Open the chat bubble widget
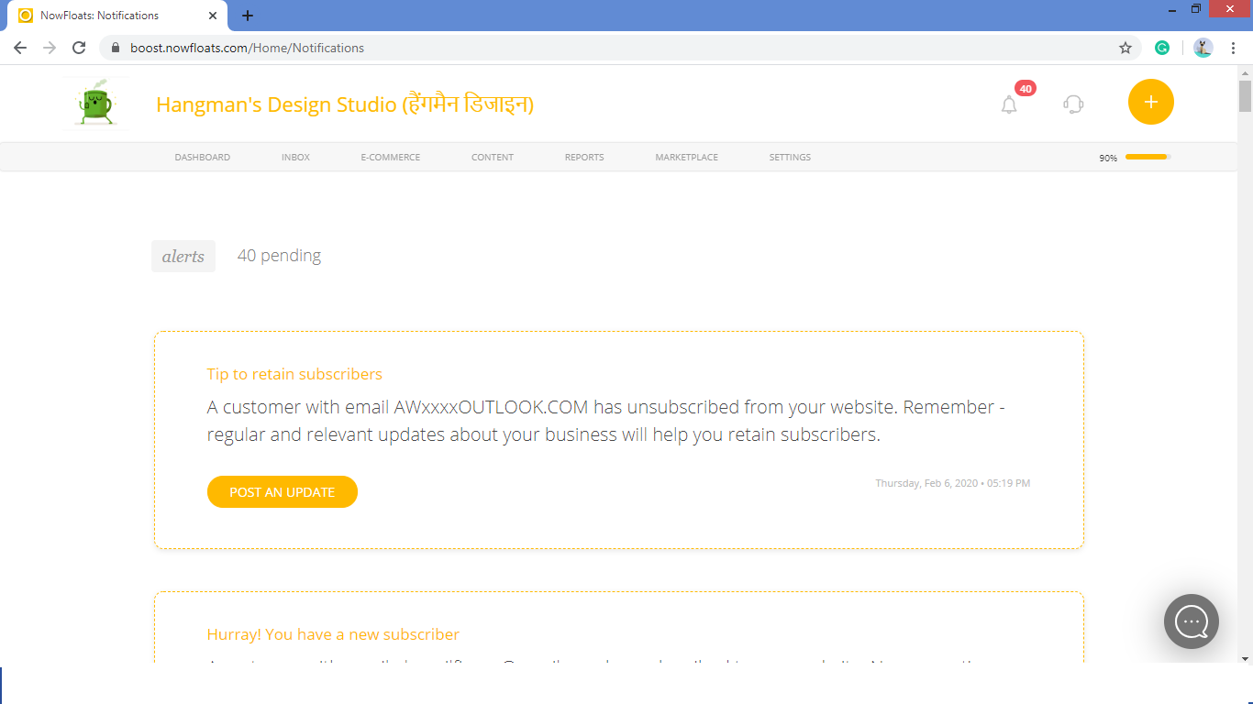Image resolution: width=1253 pixels, height=704 pixels. click(1192, 621)
